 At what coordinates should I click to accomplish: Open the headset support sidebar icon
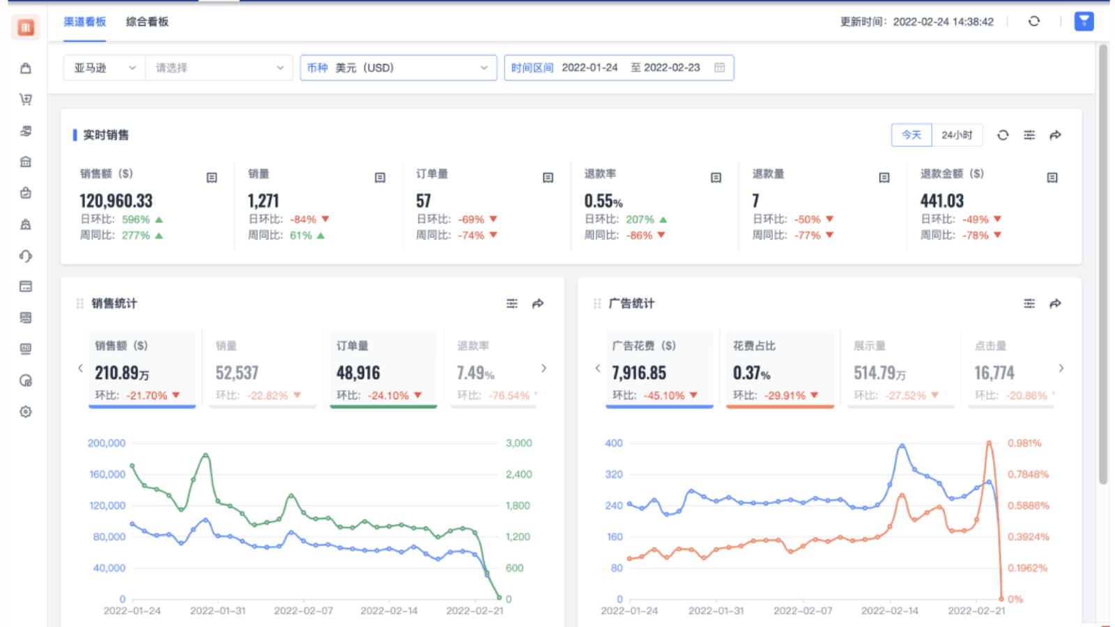(x=26, y=256)
